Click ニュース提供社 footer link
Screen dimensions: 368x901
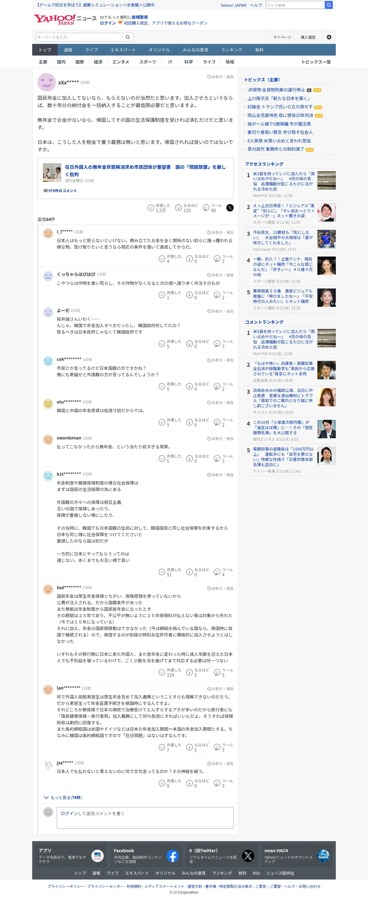click(280, 873)
